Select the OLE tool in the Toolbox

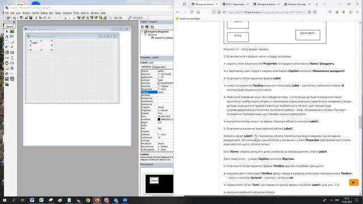point(7,84)
